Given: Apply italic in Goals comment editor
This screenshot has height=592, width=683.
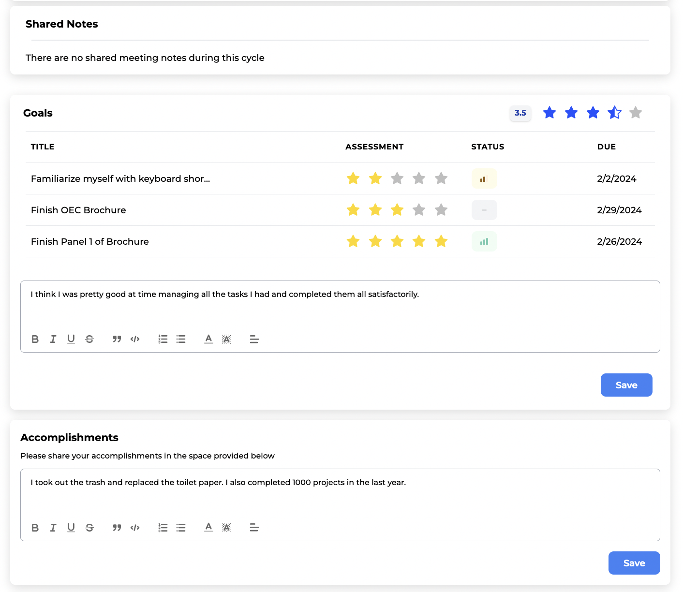Looking at the screenshot, I should 53,339.
